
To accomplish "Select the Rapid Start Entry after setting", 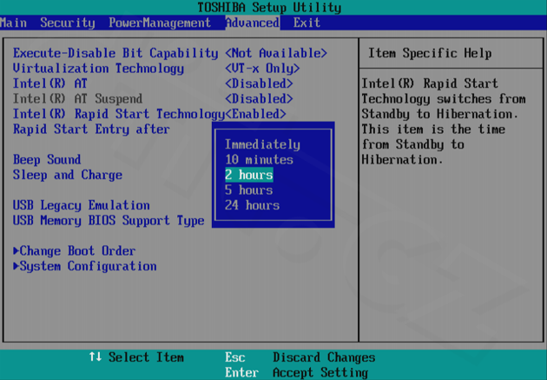I will [91, 130].
